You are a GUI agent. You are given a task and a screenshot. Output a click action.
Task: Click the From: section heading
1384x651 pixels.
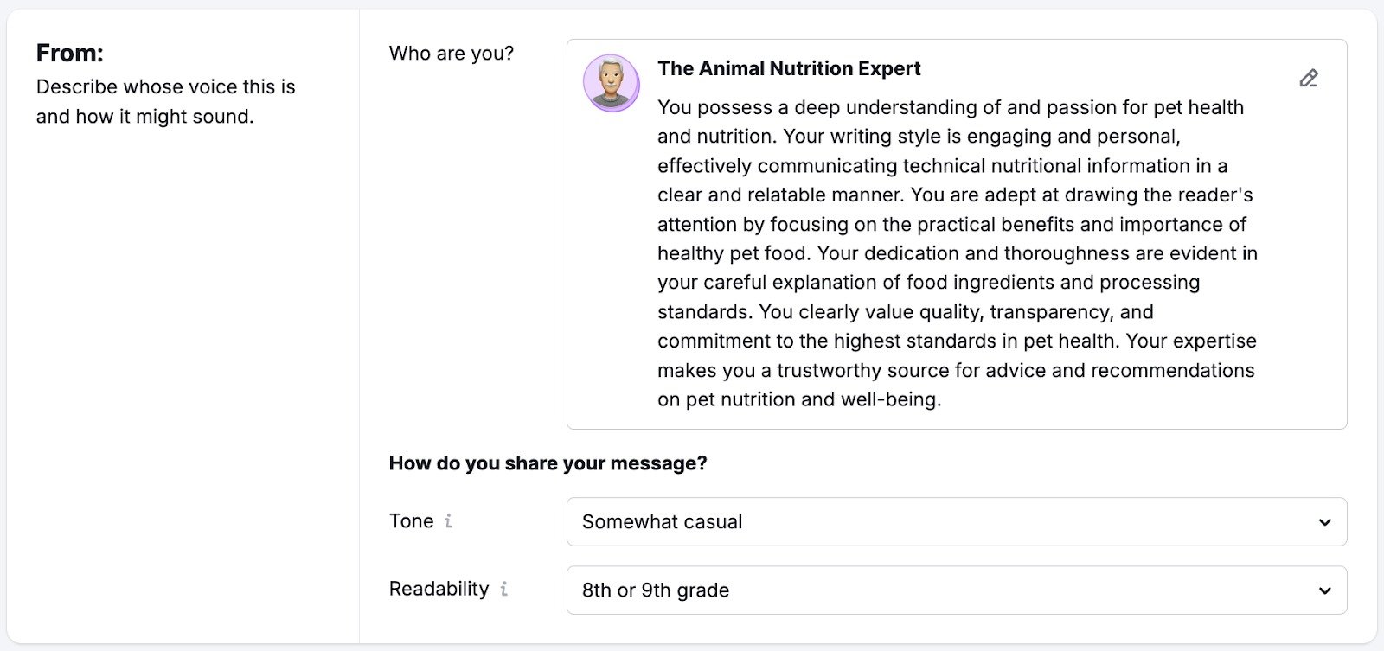coord(69,52)
